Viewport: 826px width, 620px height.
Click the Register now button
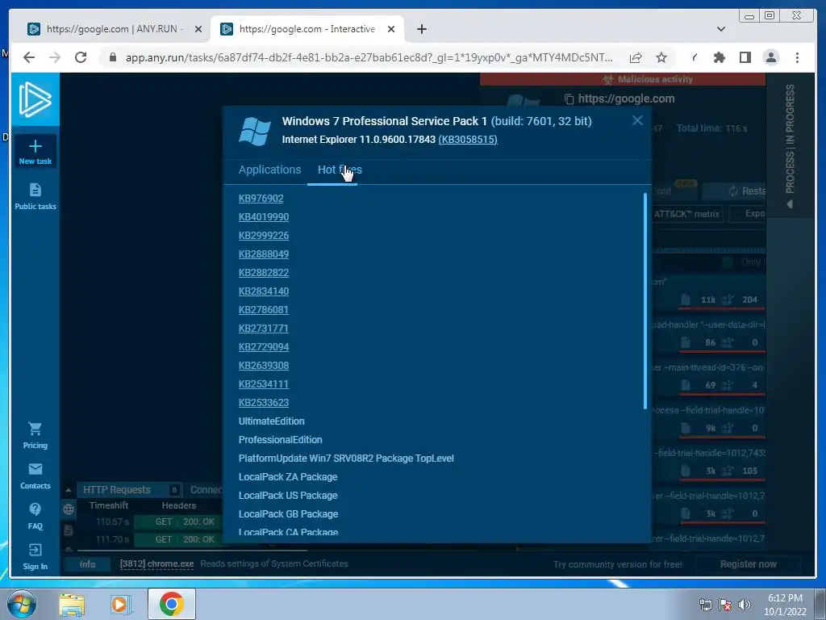click(748, 564)
